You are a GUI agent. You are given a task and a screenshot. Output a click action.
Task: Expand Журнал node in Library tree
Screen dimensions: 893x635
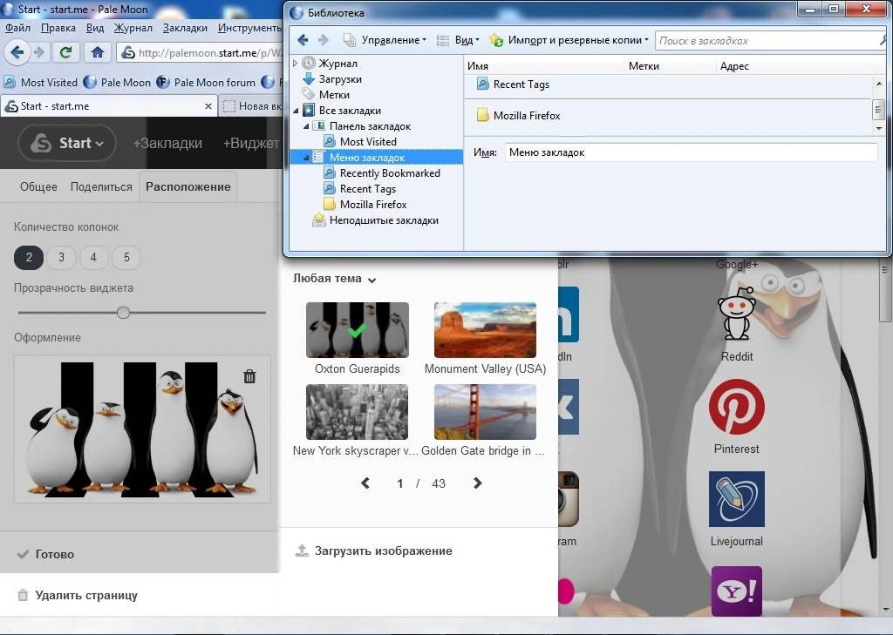(x=295, y=64)
